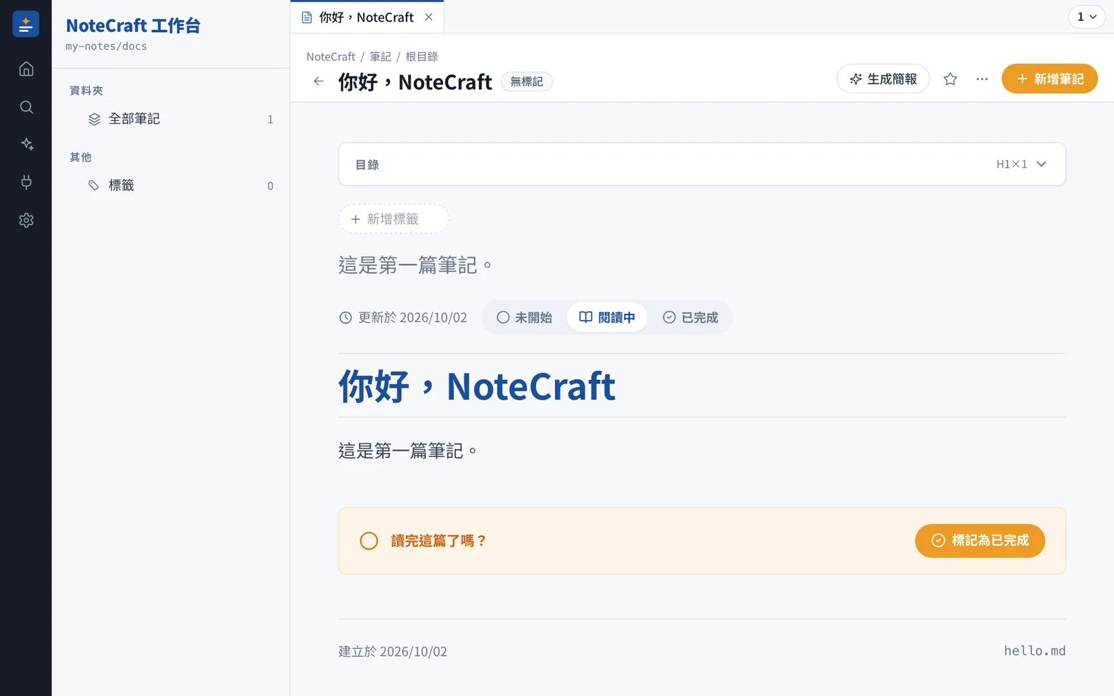Go to 根目錄 breadcrumb link

pyautogui.click(x=422, y=57)
